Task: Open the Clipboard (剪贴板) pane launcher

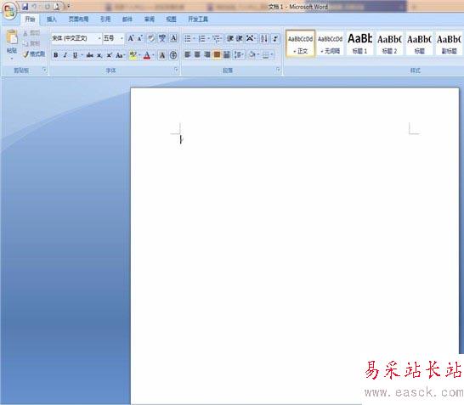Action: click(45, 70)
